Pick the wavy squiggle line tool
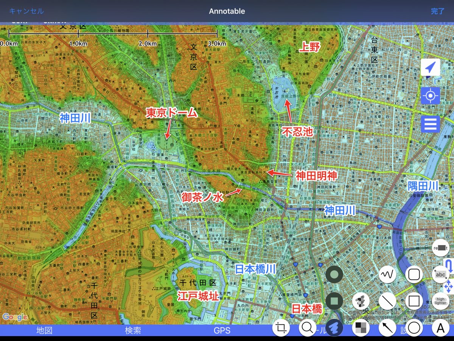Screen dimensions: 454x341 (387, 274)
